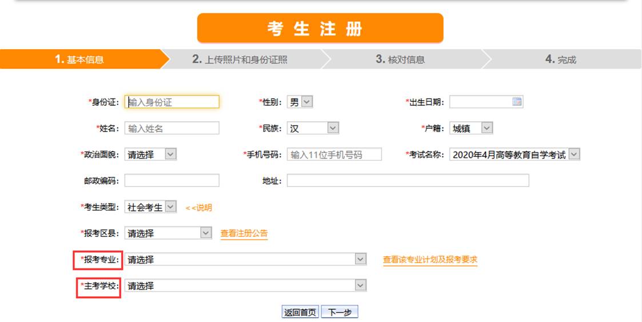Image resolution: width=642 pixels, height=322 pixels.
Task: Click the 下一步 button
Action: tap(340, 312)
